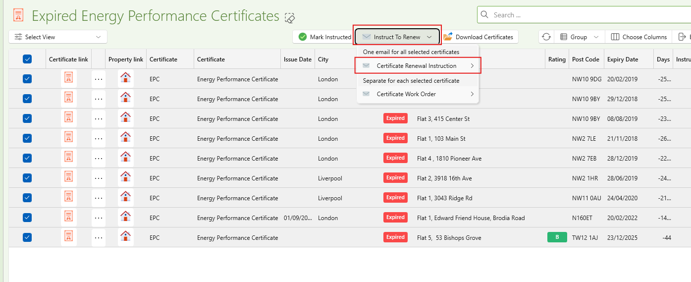
Task: Click the post code cell 'TW12 1AJ'
Action: pos(585,237)
